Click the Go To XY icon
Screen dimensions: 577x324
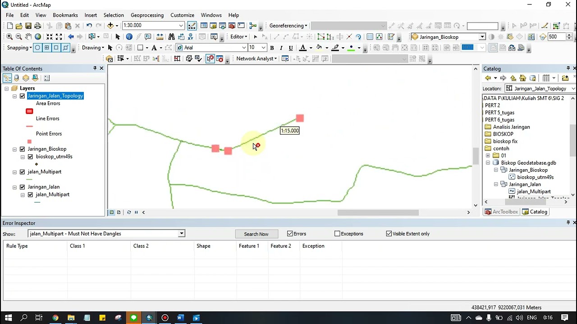pos(191,36)
